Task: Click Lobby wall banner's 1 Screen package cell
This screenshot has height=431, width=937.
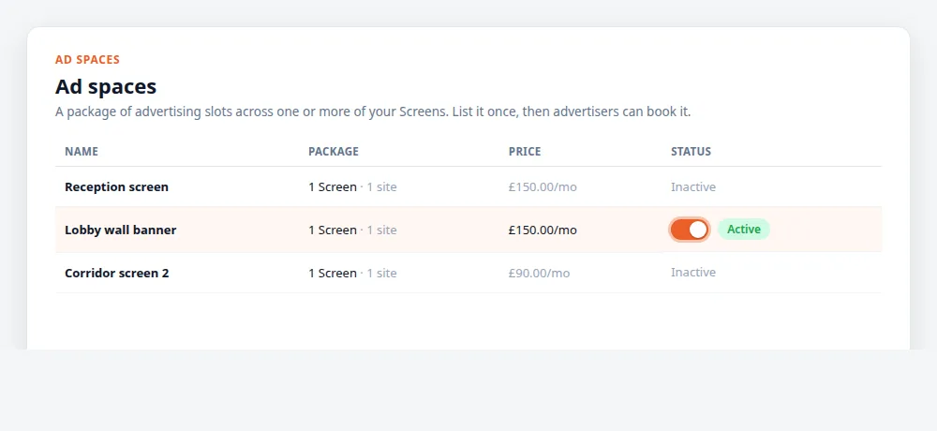Action: (352, 230)
